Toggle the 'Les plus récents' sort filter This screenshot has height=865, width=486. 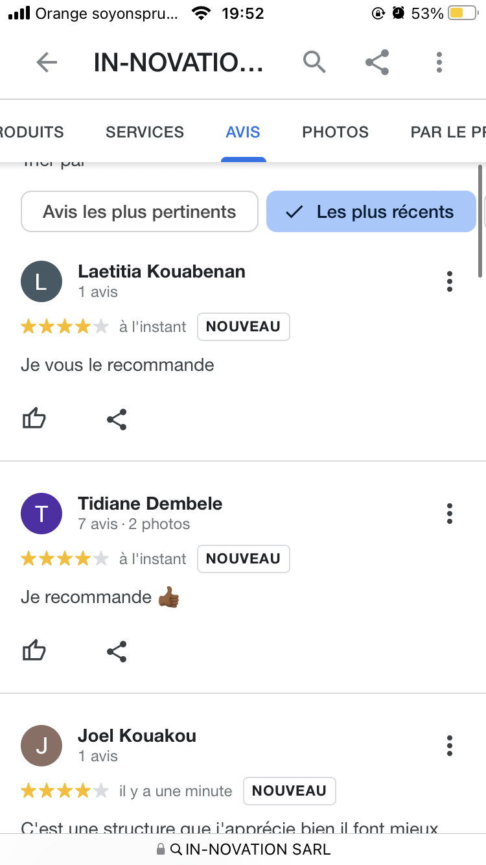click(x=371, y=211)
